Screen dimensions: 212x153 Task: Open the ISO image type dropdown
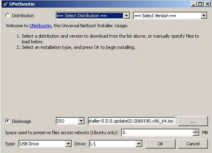[70, 121]
